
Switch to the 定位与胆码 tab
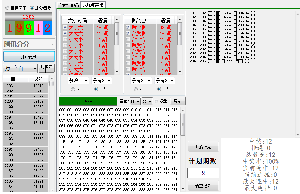[69, 5]
